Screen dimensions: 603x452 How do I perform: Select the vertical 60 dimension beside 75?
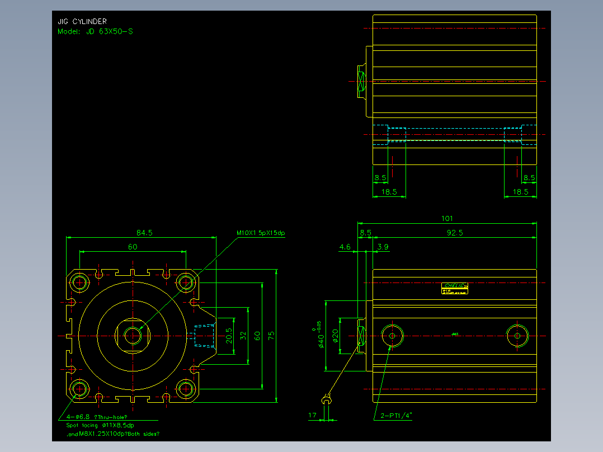coord(257,336)
